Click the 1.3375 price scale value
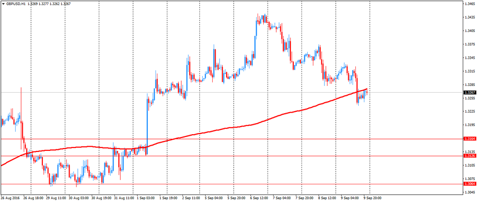The width and height of the screenshot is (477, 202). [469, 44]
